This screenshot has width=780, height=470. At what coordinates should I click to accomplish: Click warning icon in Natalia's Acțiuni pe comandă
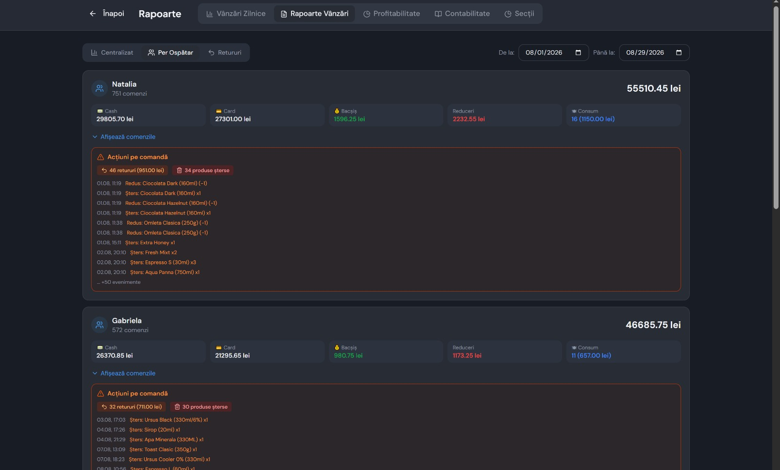pos(101,157)
